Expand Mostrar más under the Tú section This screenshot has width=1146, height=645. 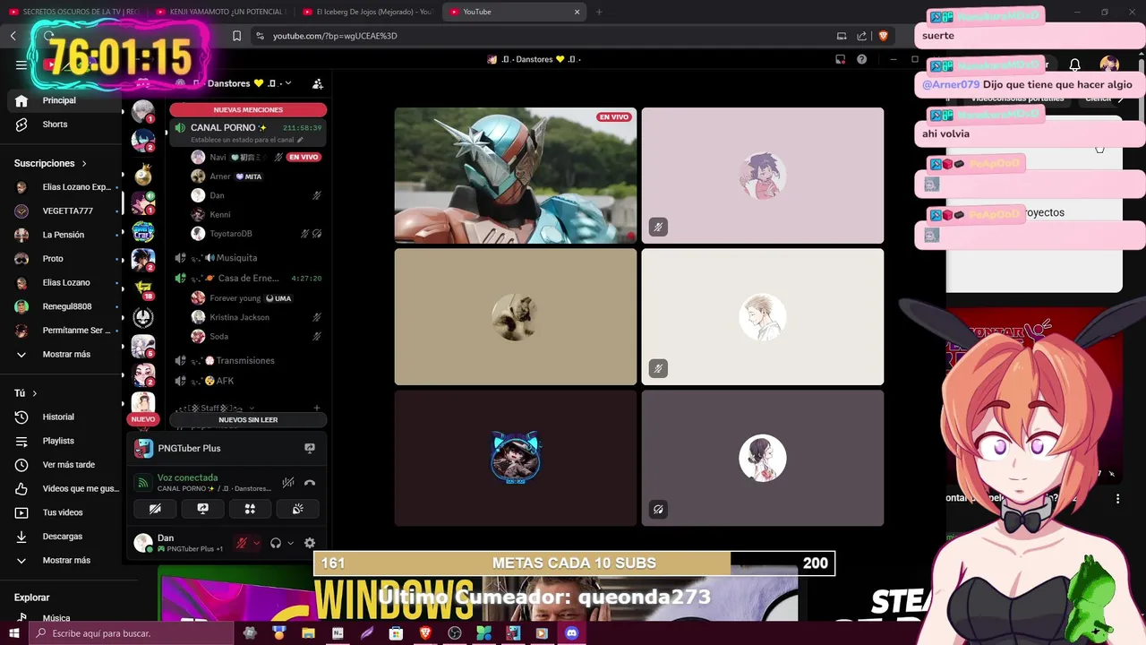click(66, 560)
